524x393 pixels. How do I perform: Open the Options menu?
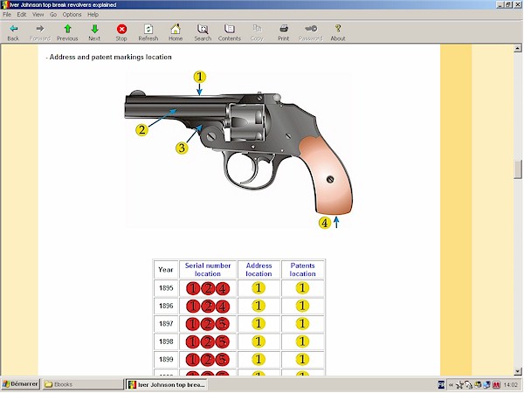[x=72, y=14]
